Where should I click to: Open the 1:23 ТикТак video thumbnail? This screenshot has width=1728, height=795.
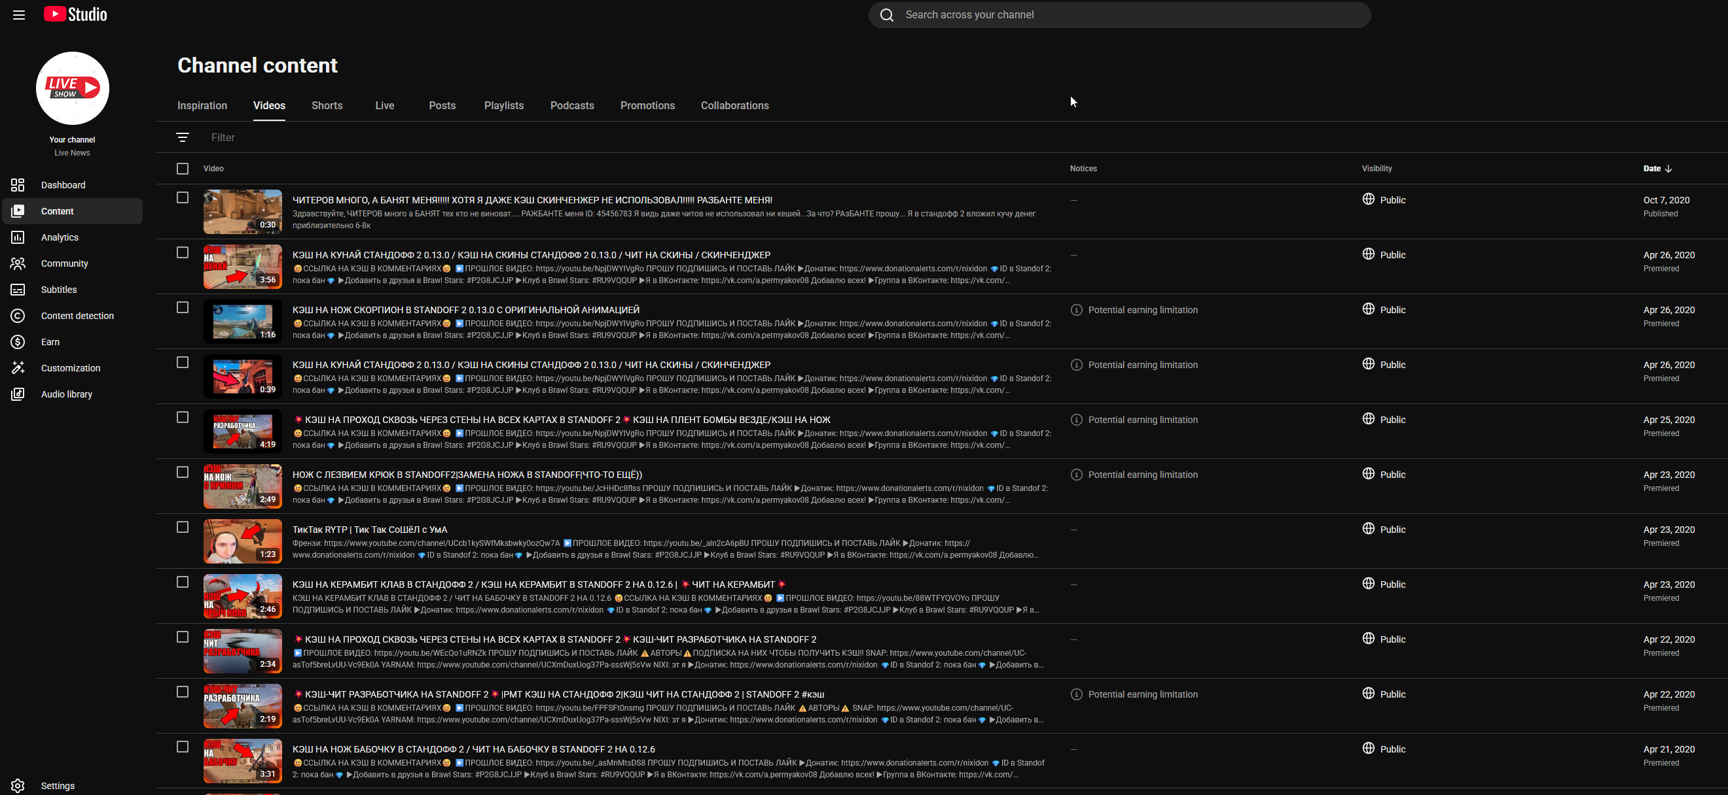click(243, 541)
